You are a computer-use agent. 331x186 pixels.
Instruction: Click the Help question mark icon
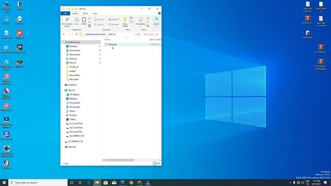[x=159, y=13]
